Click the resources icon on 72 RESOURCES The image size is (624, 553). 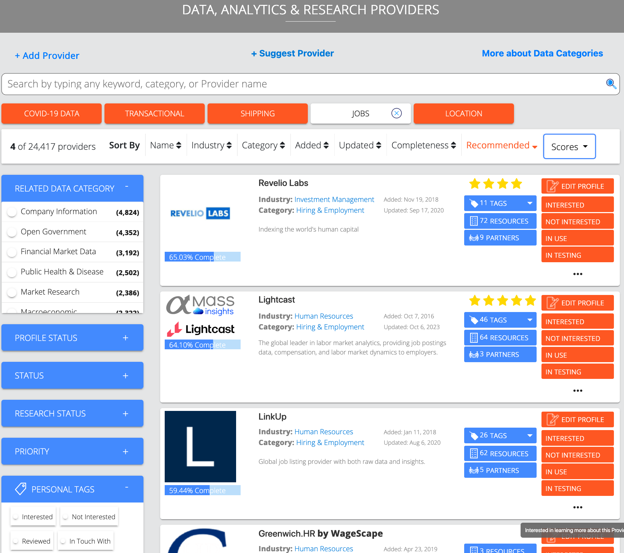click(x=474, y=221)
